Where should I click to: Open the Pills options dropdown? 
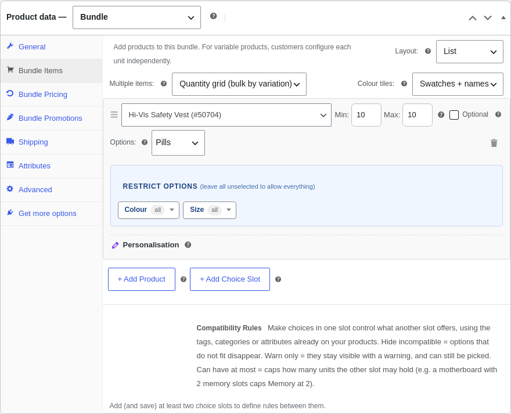(x=178, y=143)
